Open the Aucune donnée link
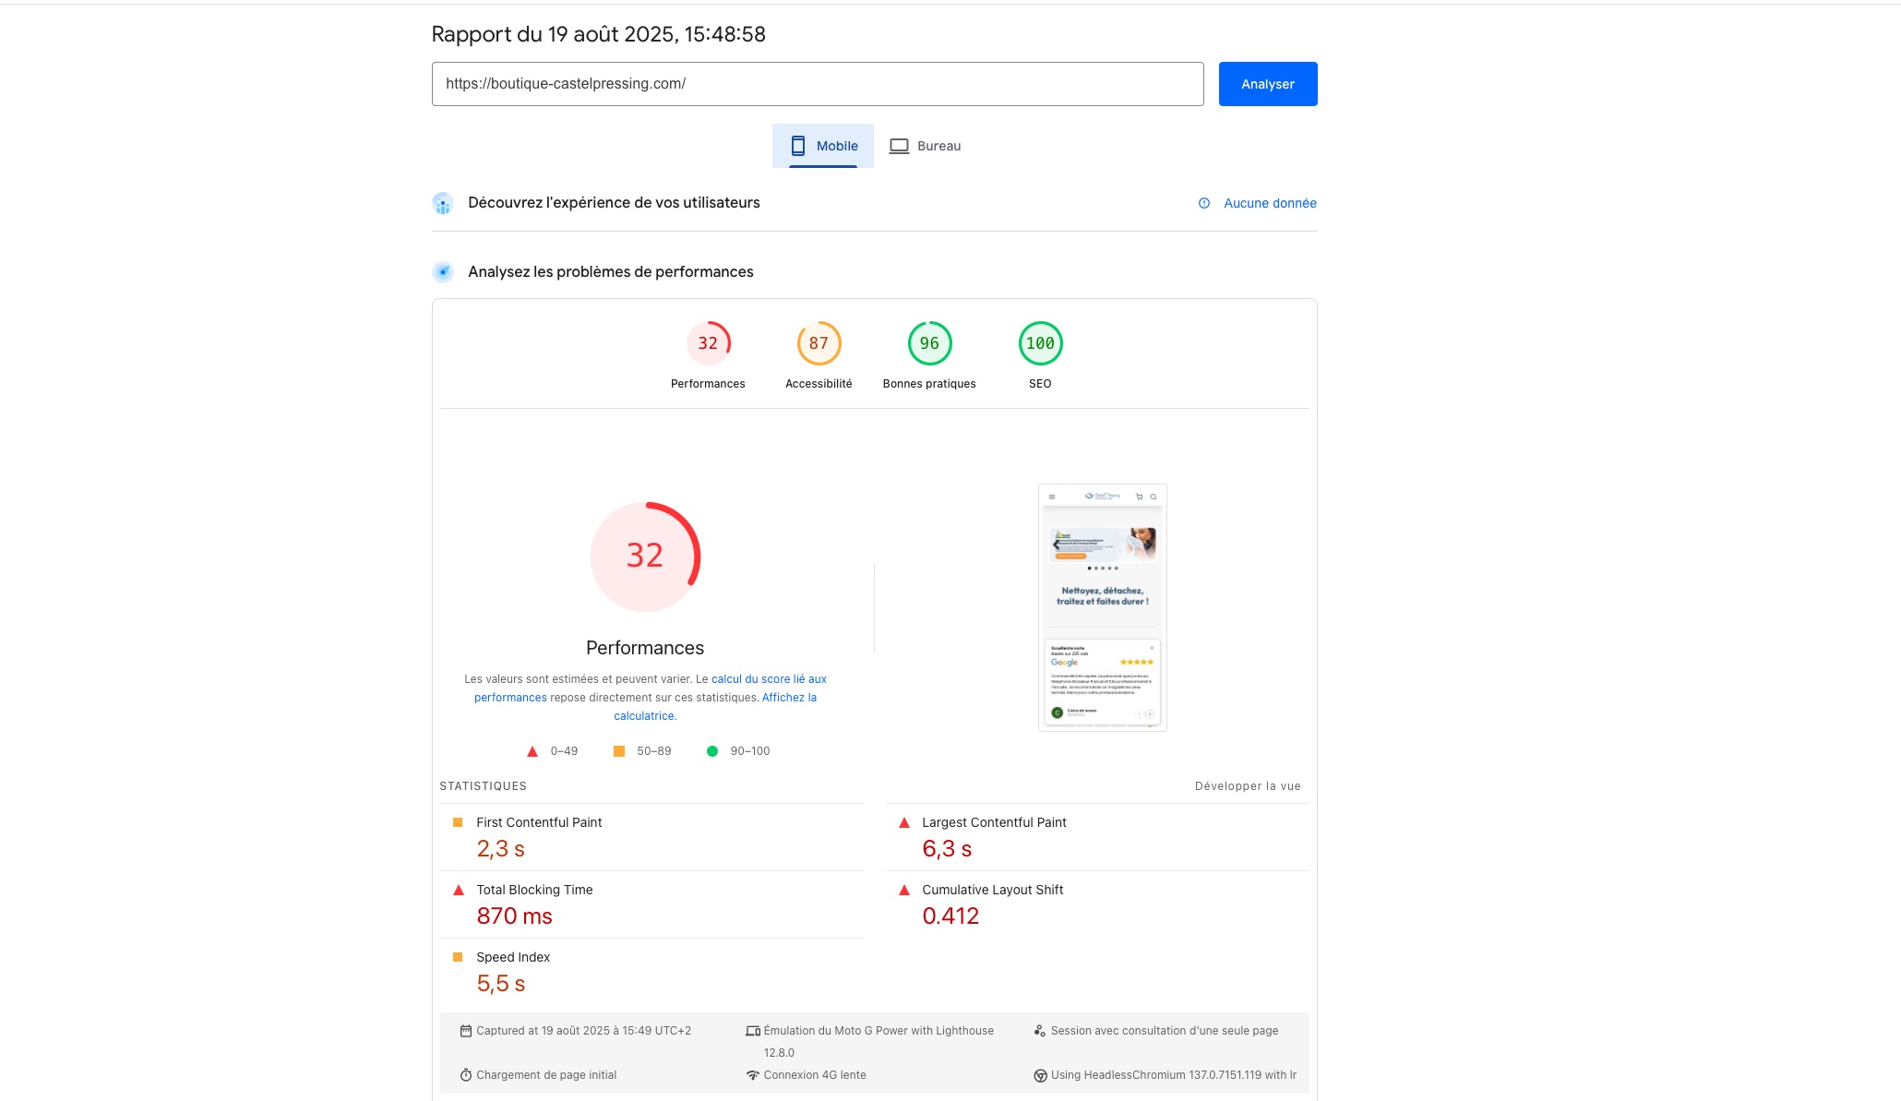The height and width of the screenshot is (1101, 1901). pos(1270,203)
